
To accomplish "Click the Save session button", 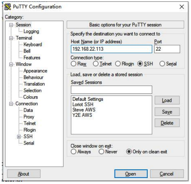I will pyautogui.click(x=167, y=112).
